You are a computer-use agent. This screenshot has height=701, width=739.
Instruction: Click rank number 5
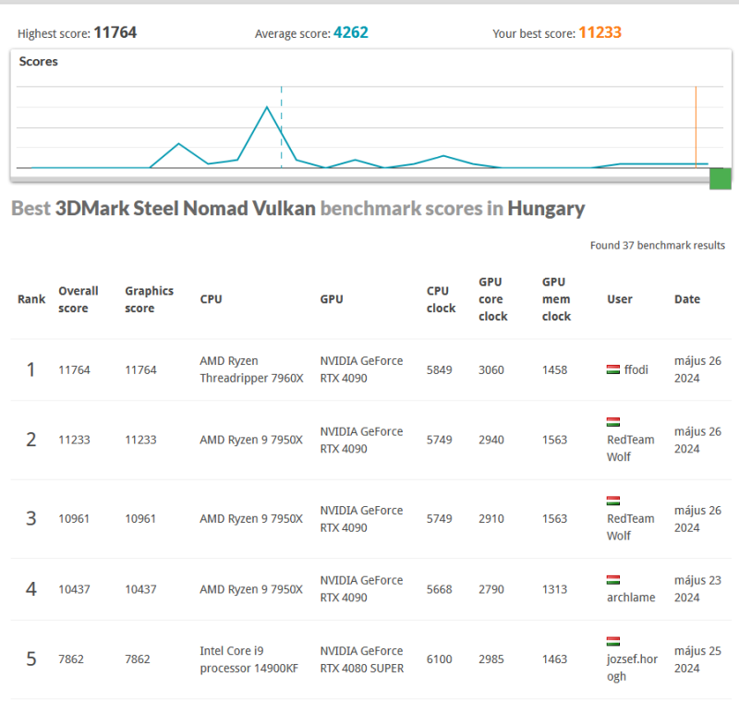click(30, 659)
